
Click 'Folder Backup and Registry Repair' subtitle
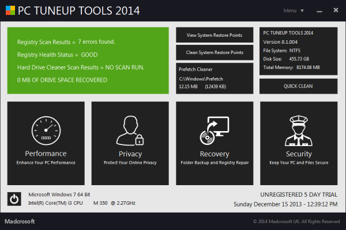(215, 163)
